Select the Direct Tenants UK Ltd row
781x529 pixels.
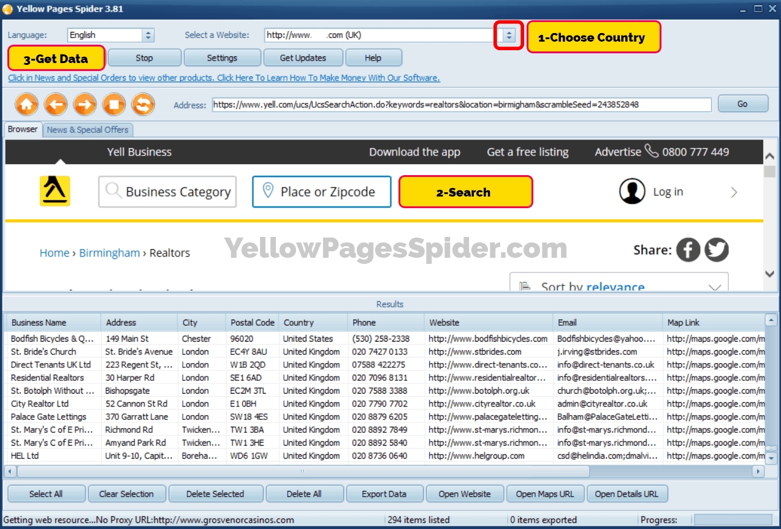click(386, 364)
